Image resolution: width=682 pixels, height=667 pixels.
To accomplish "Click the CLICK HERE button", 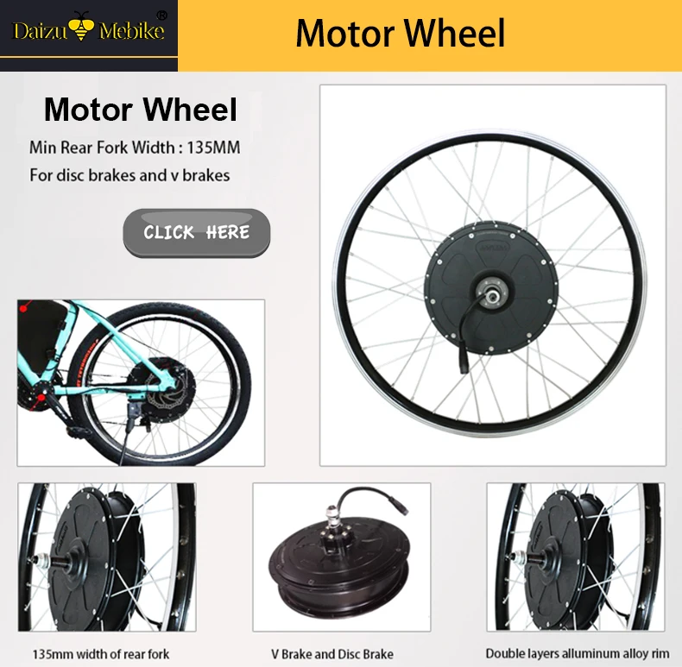I will 196,233.
